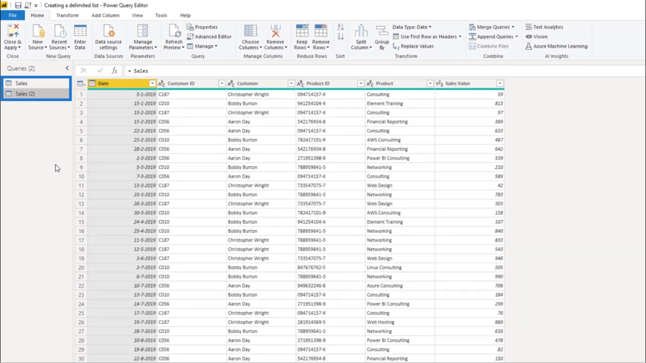Click the Group By icon

382,31
